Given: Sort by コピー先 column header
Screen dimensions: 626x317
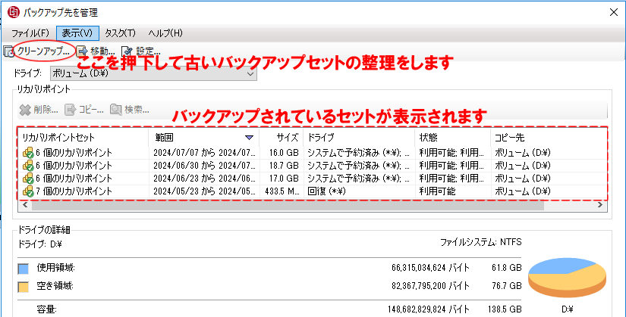Looking at the screenshot, I should tap(549, 138).
